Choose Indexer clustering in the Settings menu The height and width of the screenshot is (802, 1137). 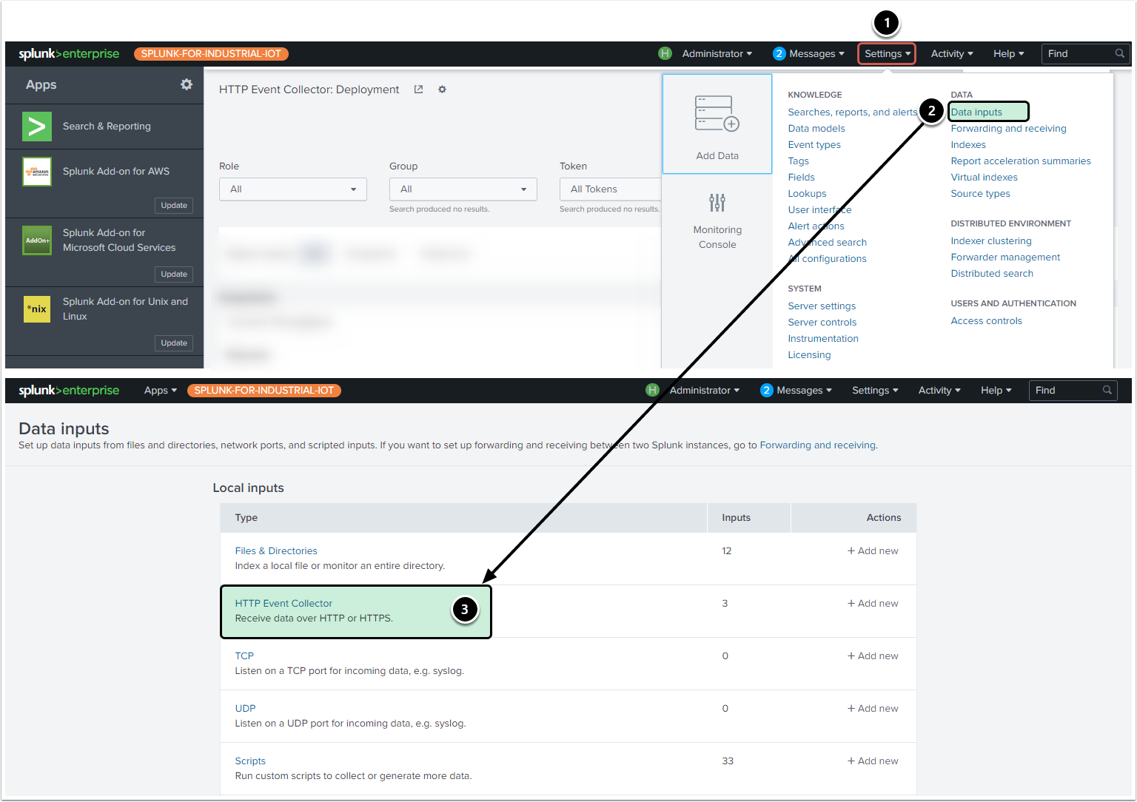[x=991, y=241]
